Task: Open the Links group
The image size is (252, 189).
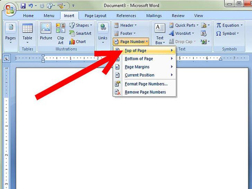Action: 103,33
